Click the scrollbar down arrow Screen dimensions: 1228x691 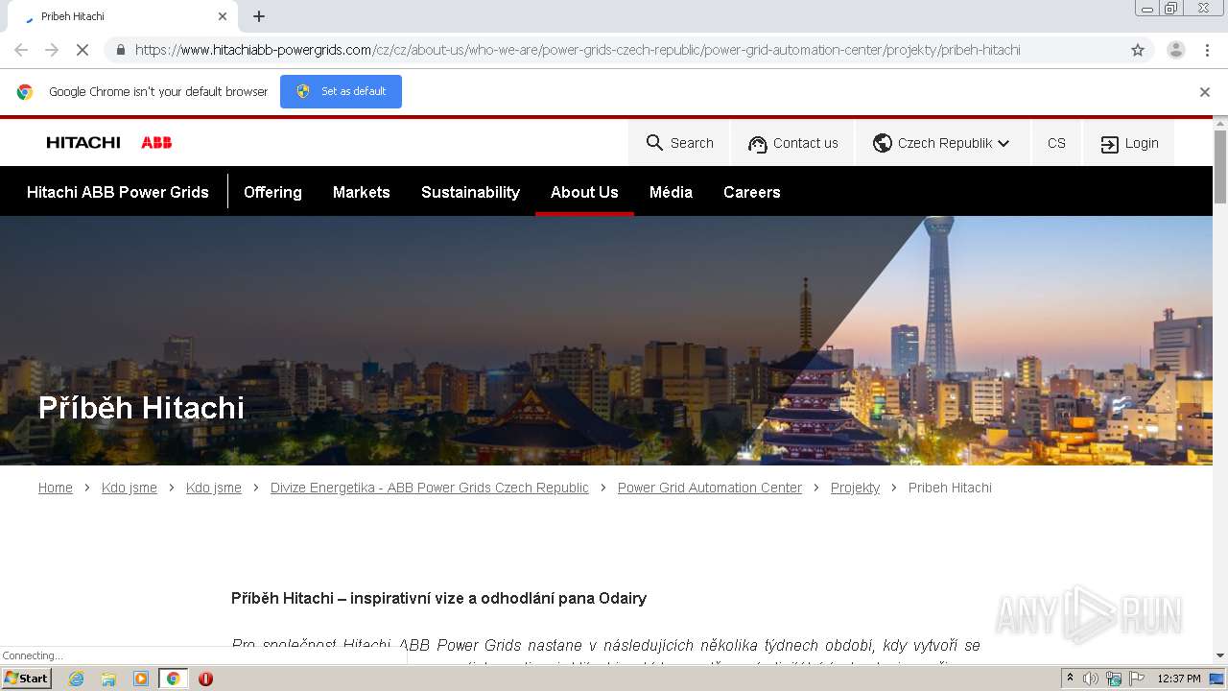point(1220,655)
